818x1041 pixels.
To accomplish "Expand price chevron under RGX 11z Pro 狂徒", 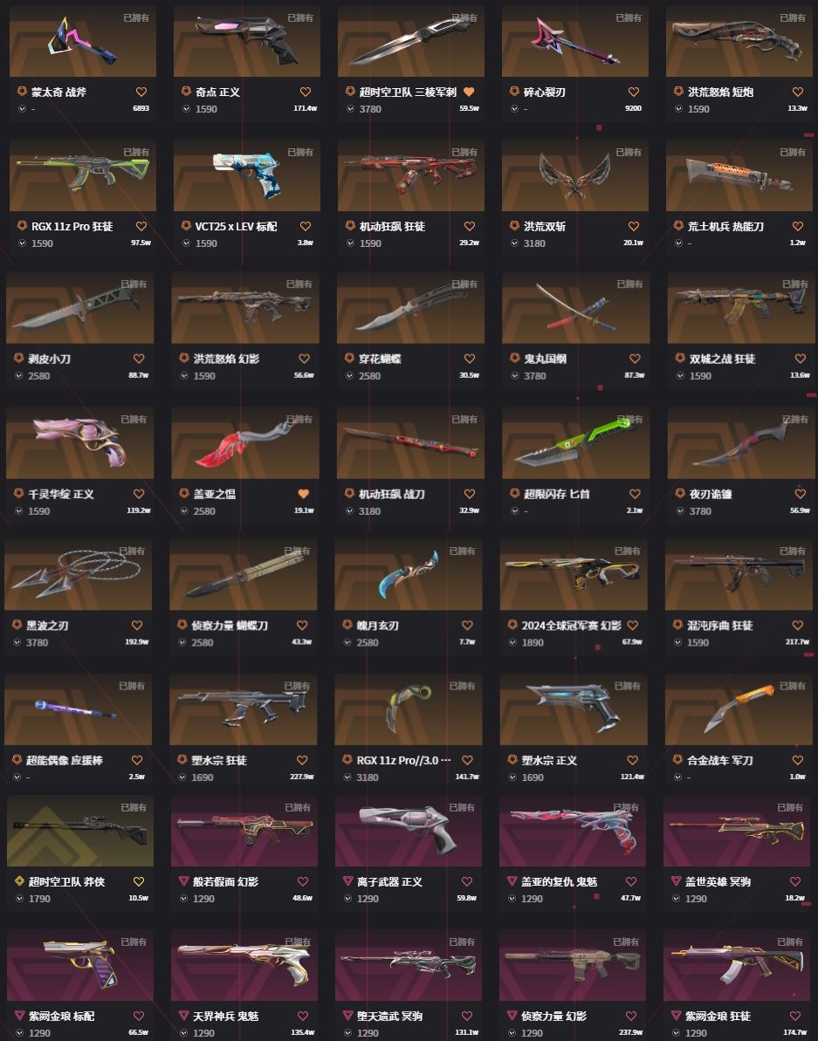I will coord(22,243).
